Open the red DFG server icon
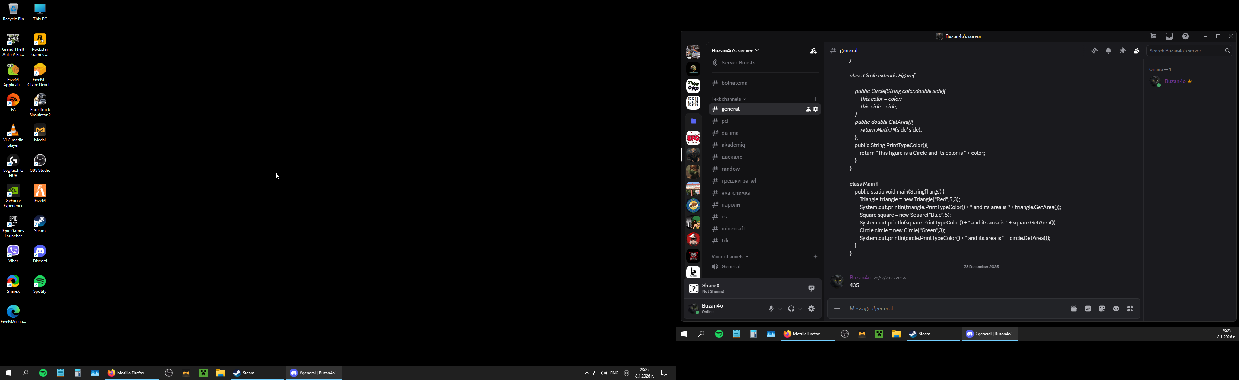 point(693,139)
